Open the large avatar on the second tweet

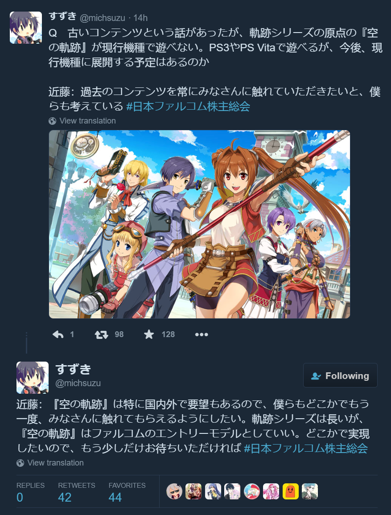pyautogui.click(x=33, y=377)
